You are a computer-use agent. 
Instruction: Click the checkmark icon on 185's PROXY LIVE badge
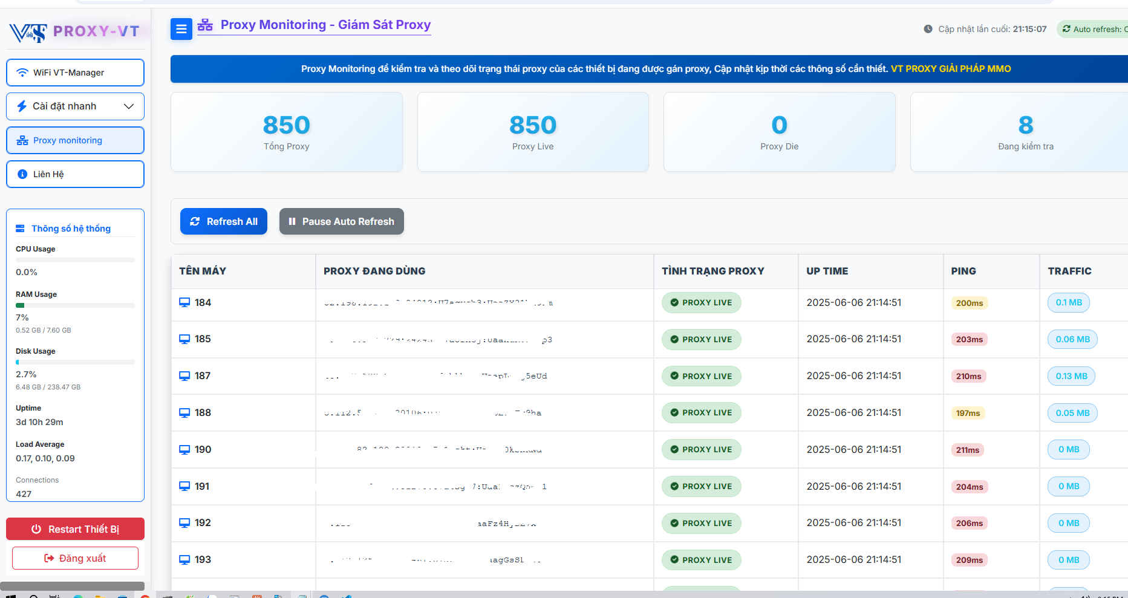tap(674, 339)
